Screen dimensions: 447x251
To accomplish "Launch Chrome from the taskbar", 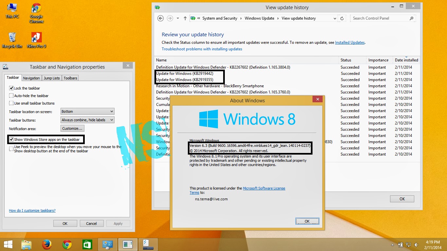I will (67, 244).
